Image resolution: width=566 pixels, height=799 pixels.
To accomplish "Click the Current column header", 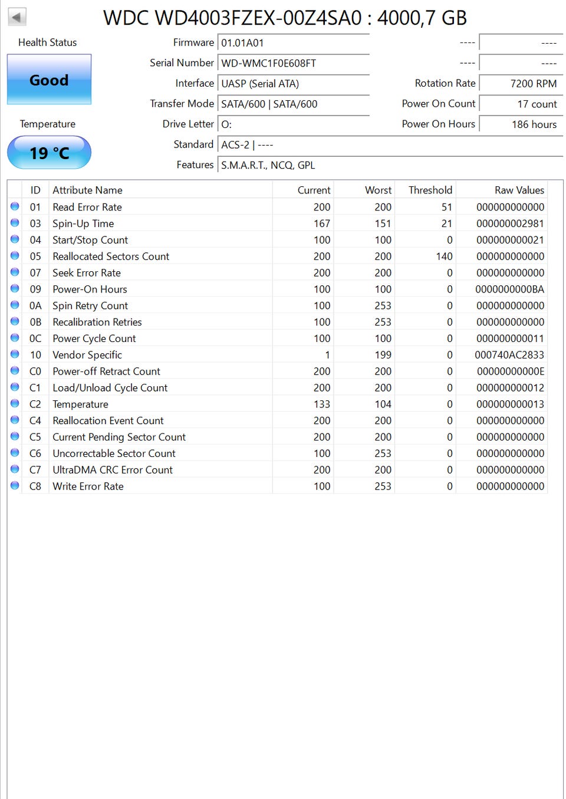I will [303, 190].
